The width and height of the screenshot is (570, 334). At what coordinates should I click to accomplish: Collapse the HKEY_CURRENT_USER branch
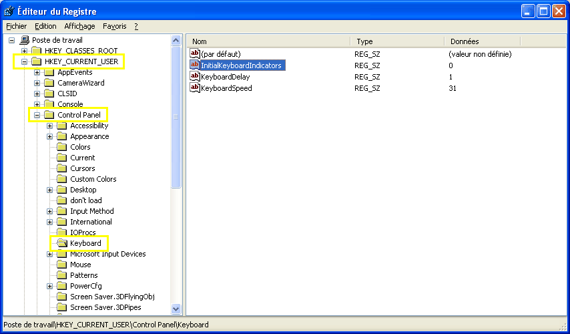click(x=24, y=62)
